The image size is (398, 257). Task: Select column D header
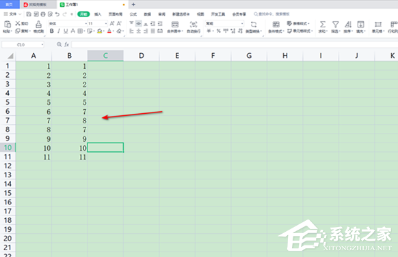tap(142, 56)
